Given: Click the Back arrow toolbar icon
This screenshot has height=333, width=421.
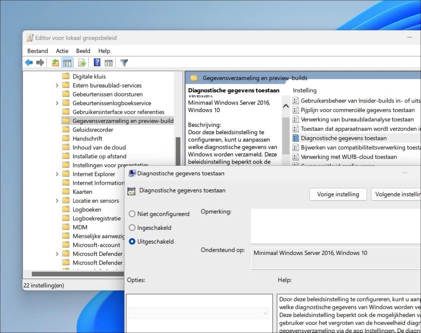Looking at the screenshot, I should pyautogui.click(x=29, y=63).
